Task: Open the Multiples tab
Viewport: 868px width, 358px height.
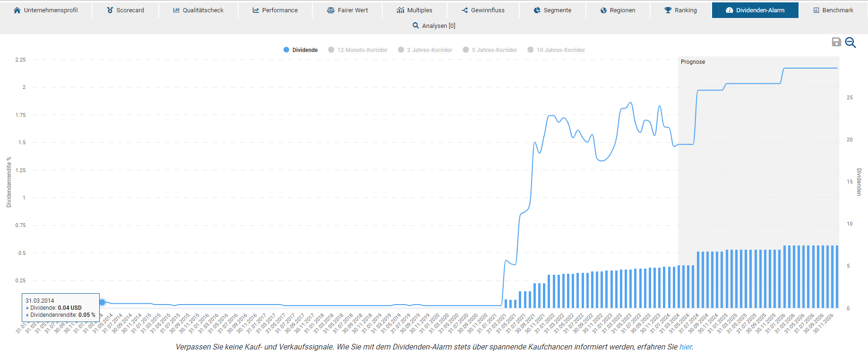Action: (x=414, y=10)
